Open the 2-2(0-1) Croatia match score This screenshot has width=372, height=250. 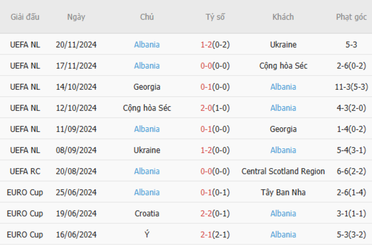point(215,213)
